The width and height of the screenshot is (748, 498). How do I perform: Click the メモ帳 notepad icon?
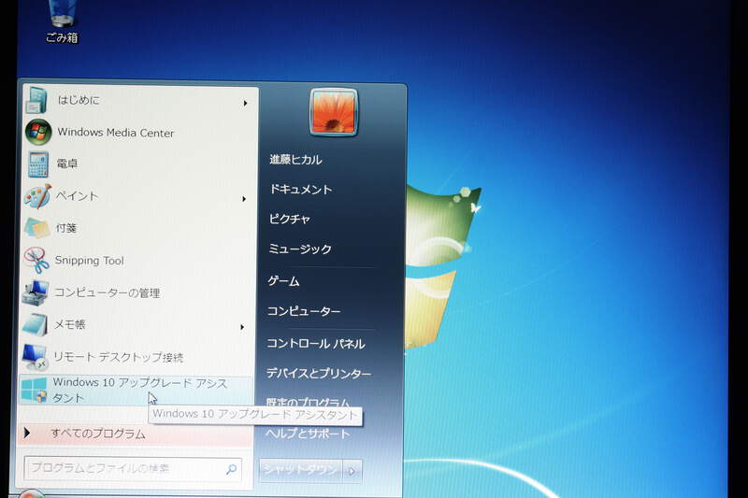tap(35, 325)
